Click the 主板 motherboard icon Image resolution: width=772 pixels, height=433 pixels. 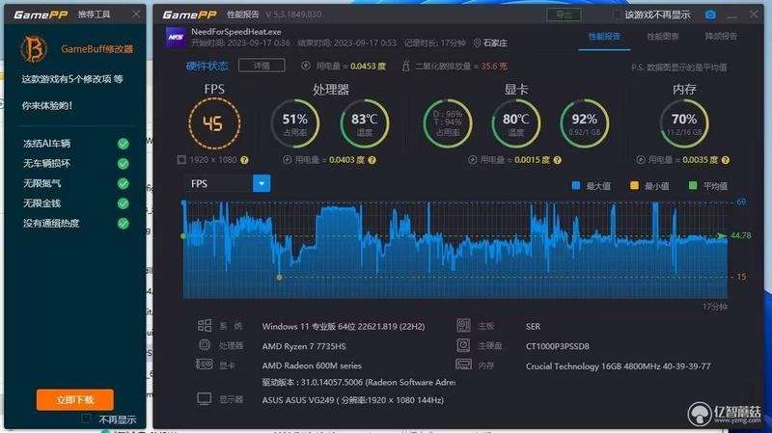463,325
